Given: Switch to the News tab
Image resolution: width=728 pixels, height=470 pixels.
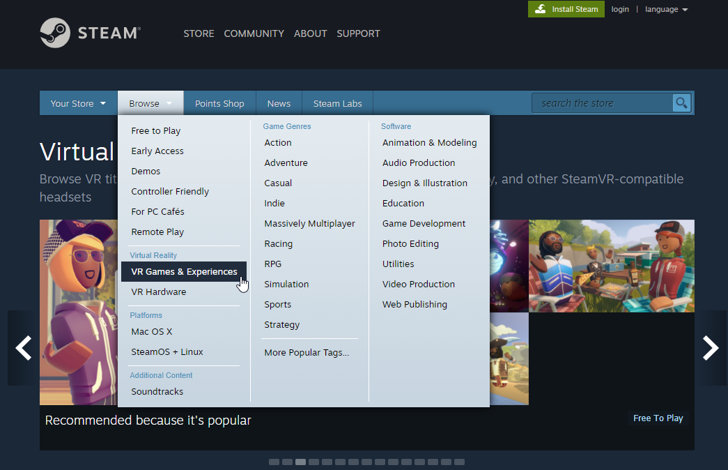Looking at the screenshot, I should coord(279,103).
